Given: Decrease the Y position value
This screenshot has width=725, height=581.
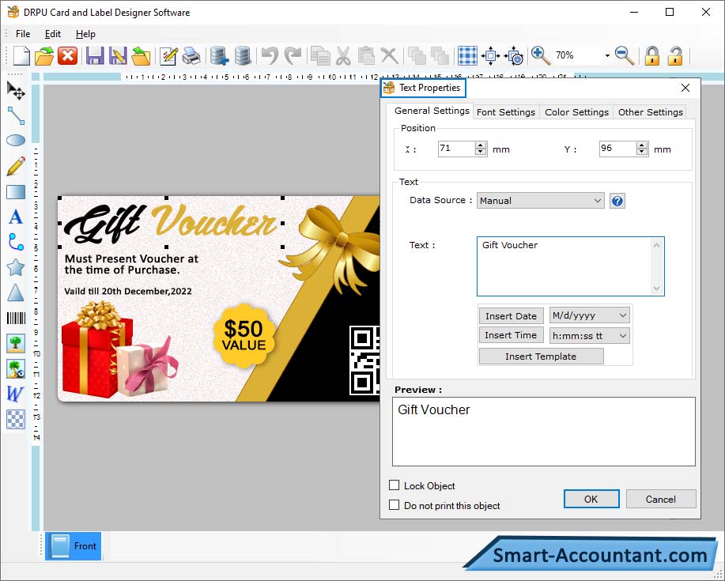Looking at the screenshot, I should pyautogui.click(x=642, y=153).
